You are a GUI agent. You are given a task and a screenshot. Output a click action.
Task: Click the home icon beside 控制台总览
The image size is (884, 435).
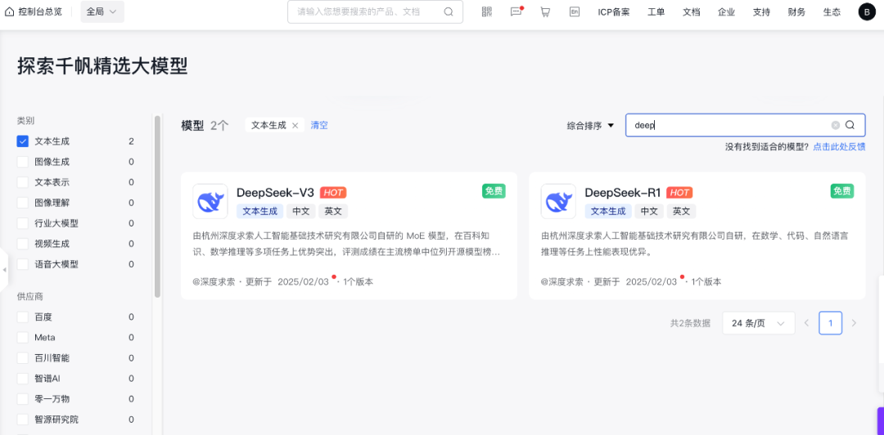coord(10,11)
